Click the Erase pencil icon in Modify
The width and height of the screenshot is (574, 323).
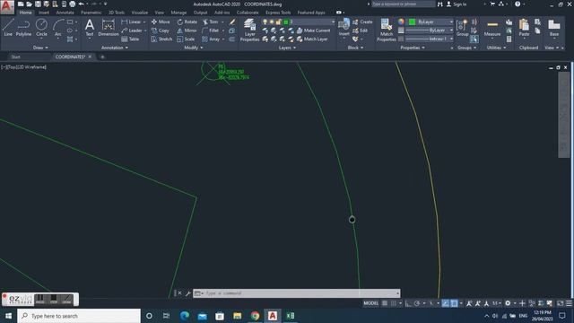[231, 22]
